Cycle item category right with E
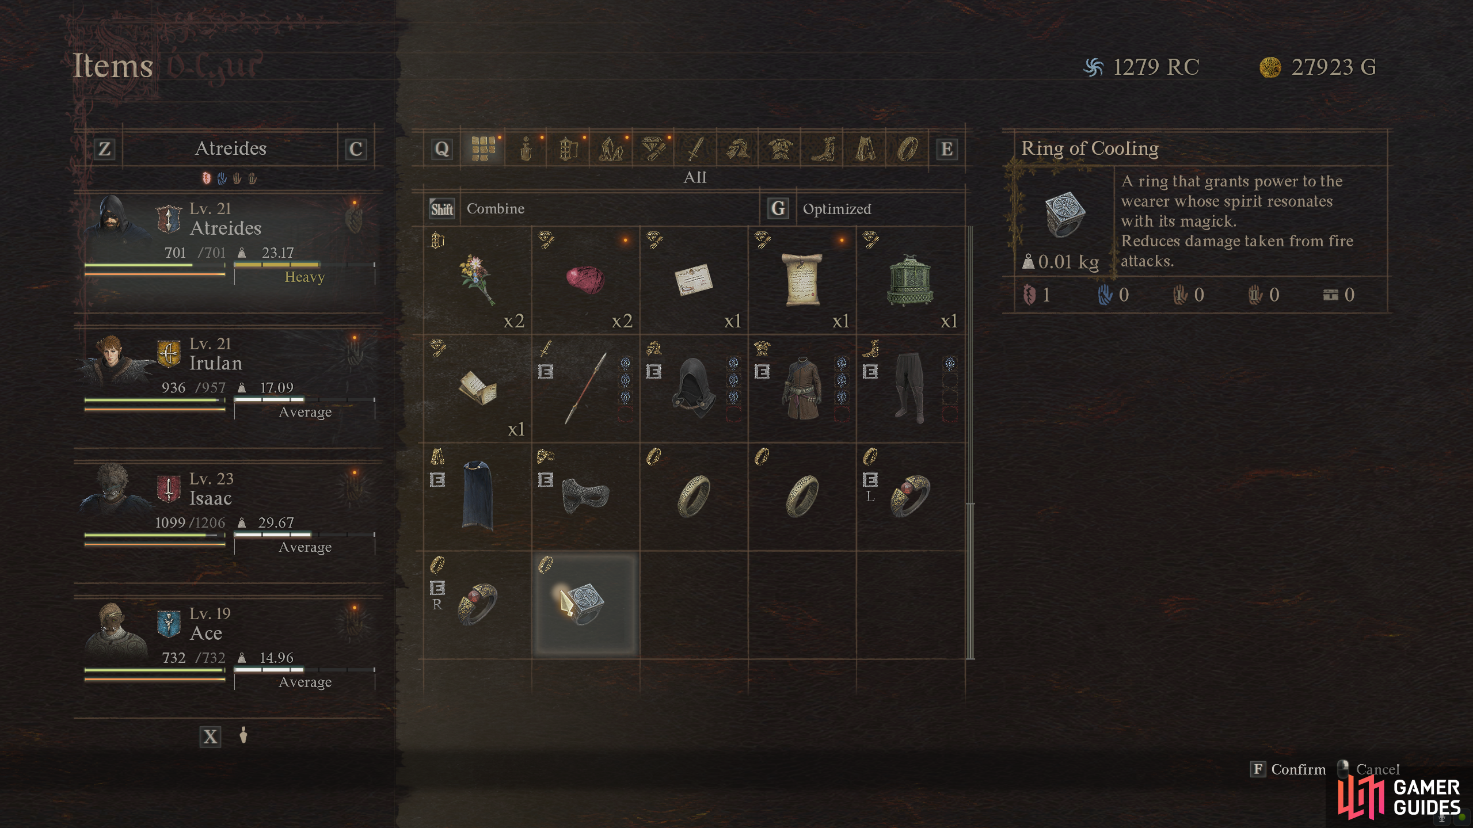 pyautogui.click(x=946, y=149)
